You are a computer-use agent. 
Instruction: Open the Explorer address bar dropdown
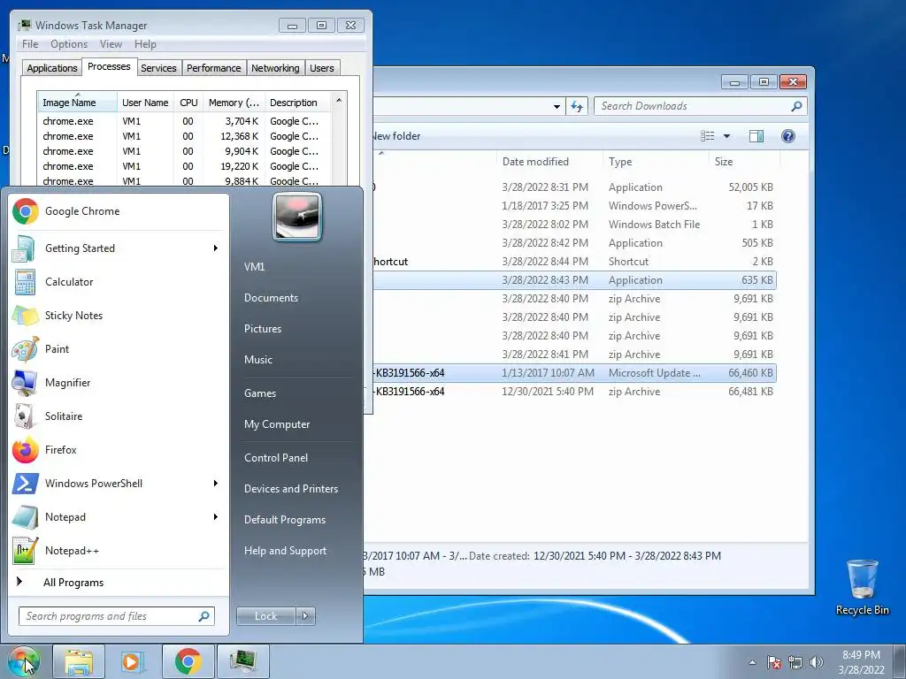pos(557,106)
